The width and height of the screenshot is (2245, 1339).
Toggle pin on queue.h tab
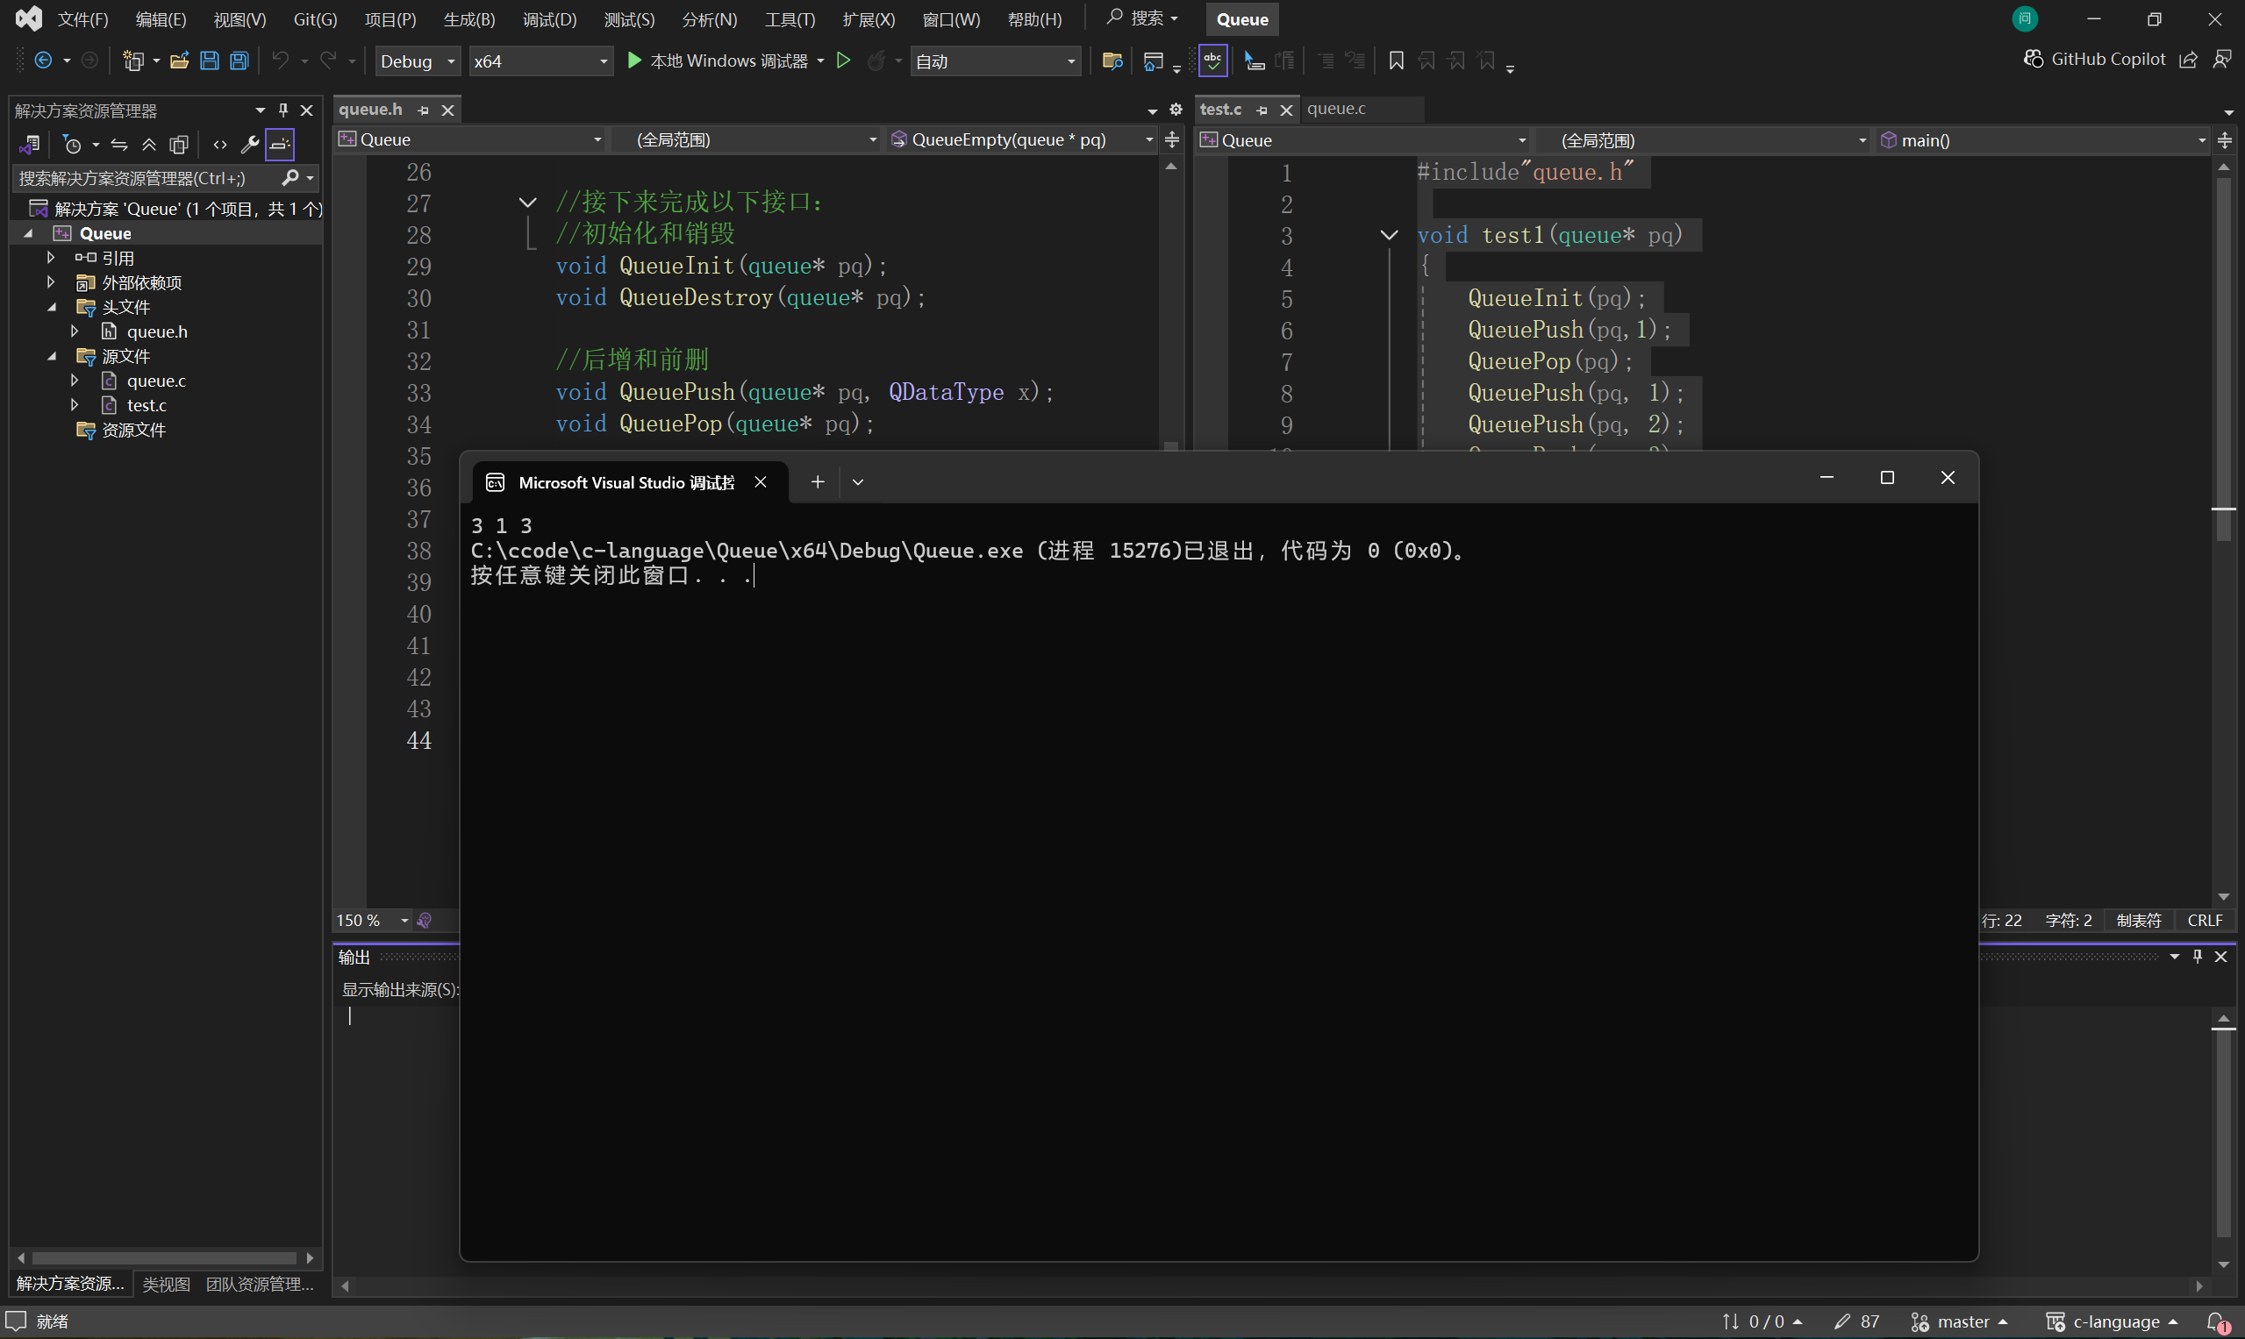point(424,110)
